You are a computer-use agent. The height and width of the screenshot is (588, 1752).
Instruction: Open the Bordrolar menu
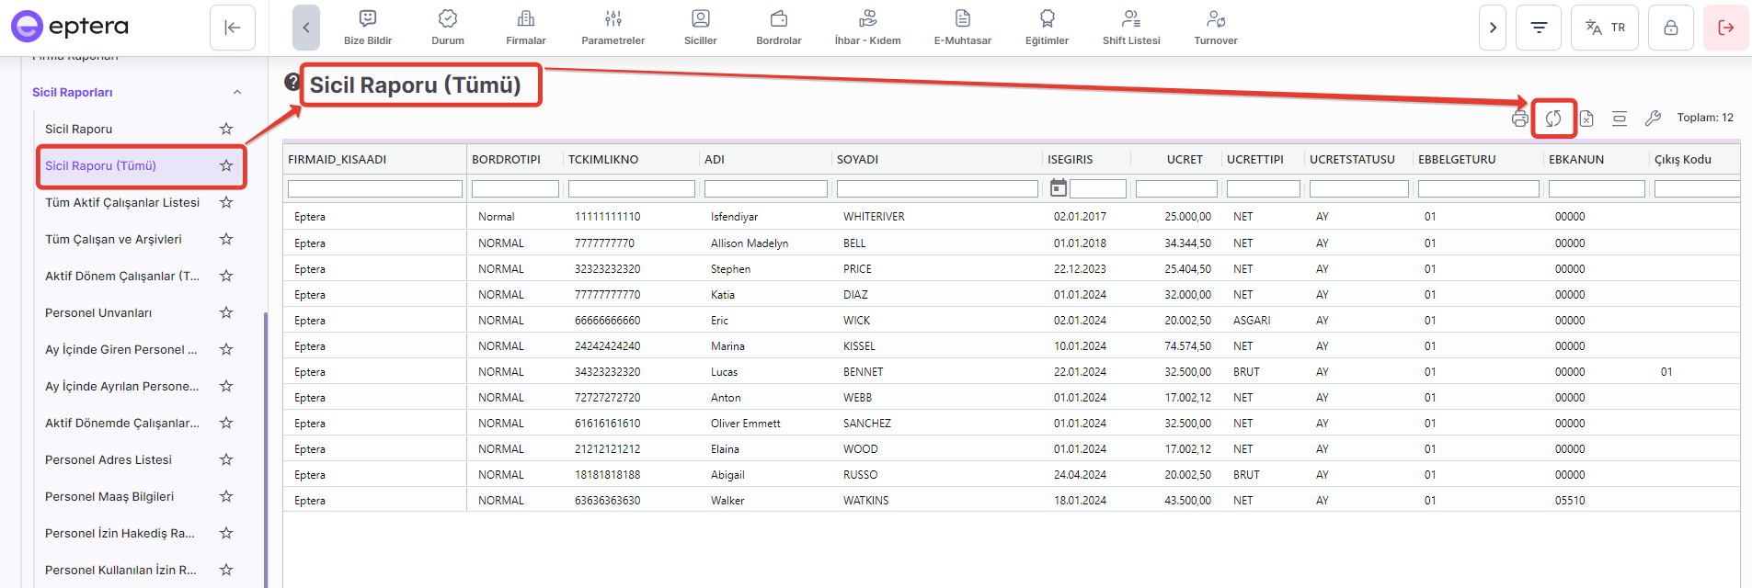778,28
